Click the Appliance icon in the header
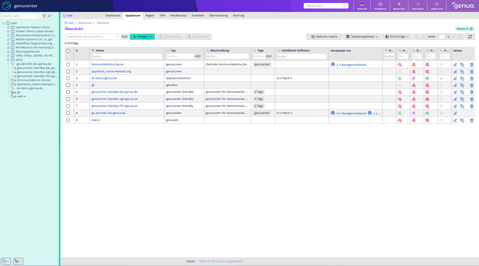Screen dimensions: 479x266 tap(418, 4)
